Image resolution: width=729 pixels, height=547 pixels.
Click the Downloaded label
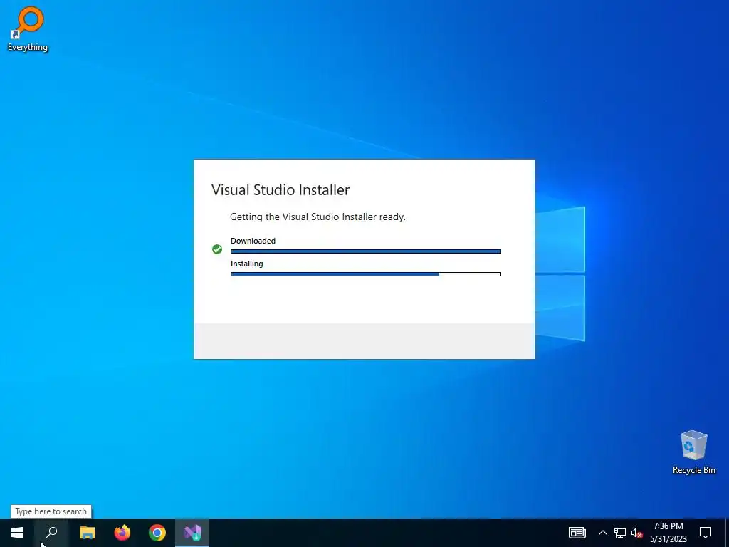tap(253, 241)
